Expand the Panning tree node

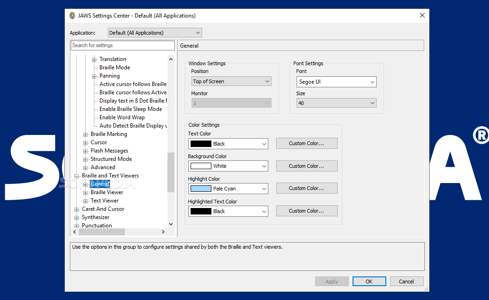(x=94, y=76)
